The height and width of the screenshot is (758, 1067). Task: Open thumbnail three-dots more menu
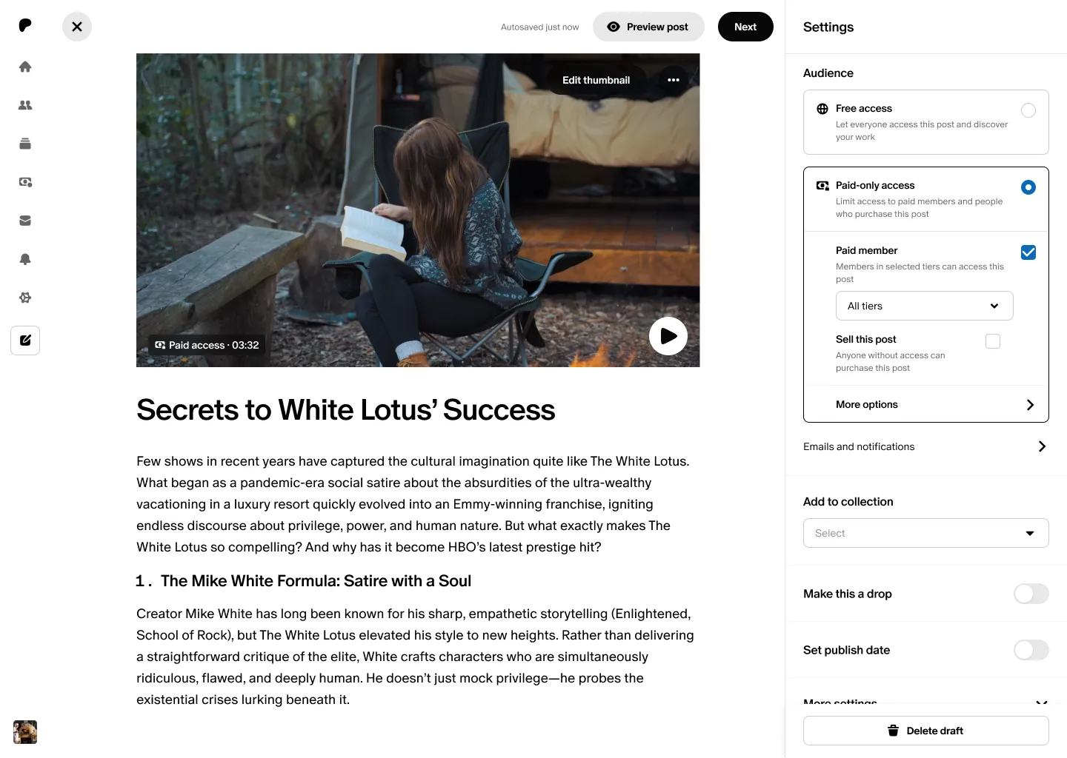click(674, 80)
